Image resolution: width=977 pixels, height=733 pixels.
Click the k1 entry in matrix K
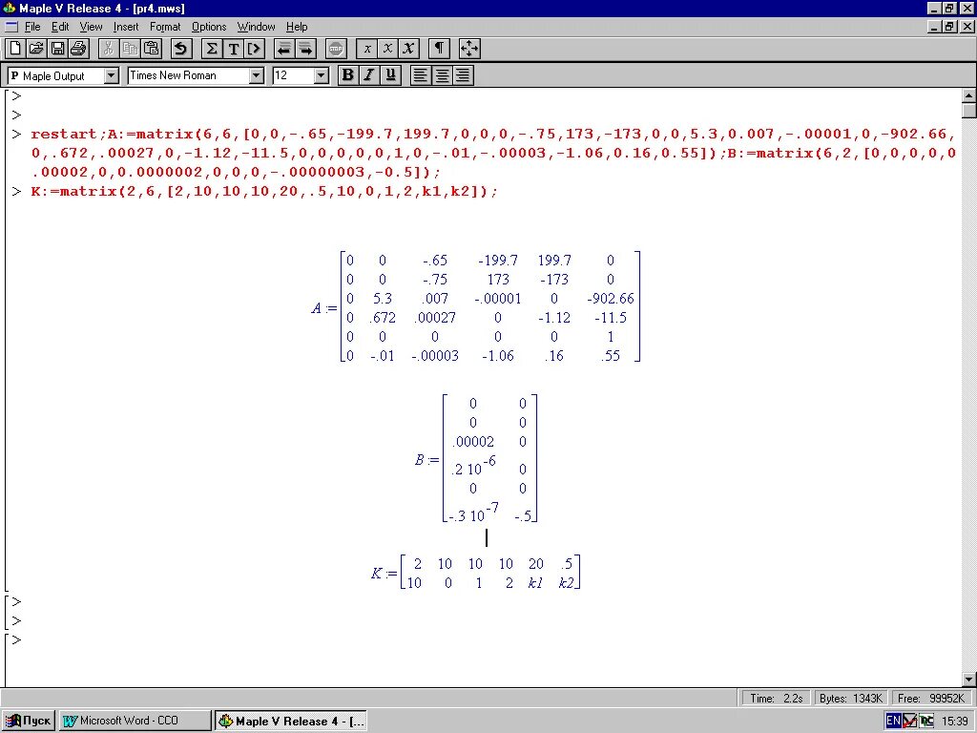click(535, 583)
